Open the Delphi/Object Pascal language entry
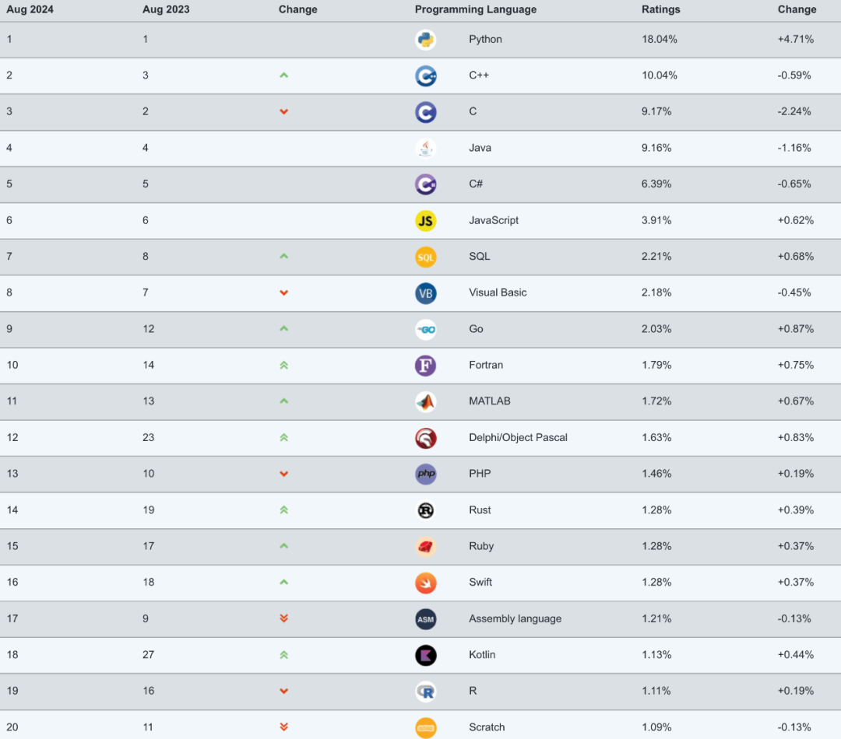This screenshot has width=841, height=739. pyautogui.click(x=518, y=437)
